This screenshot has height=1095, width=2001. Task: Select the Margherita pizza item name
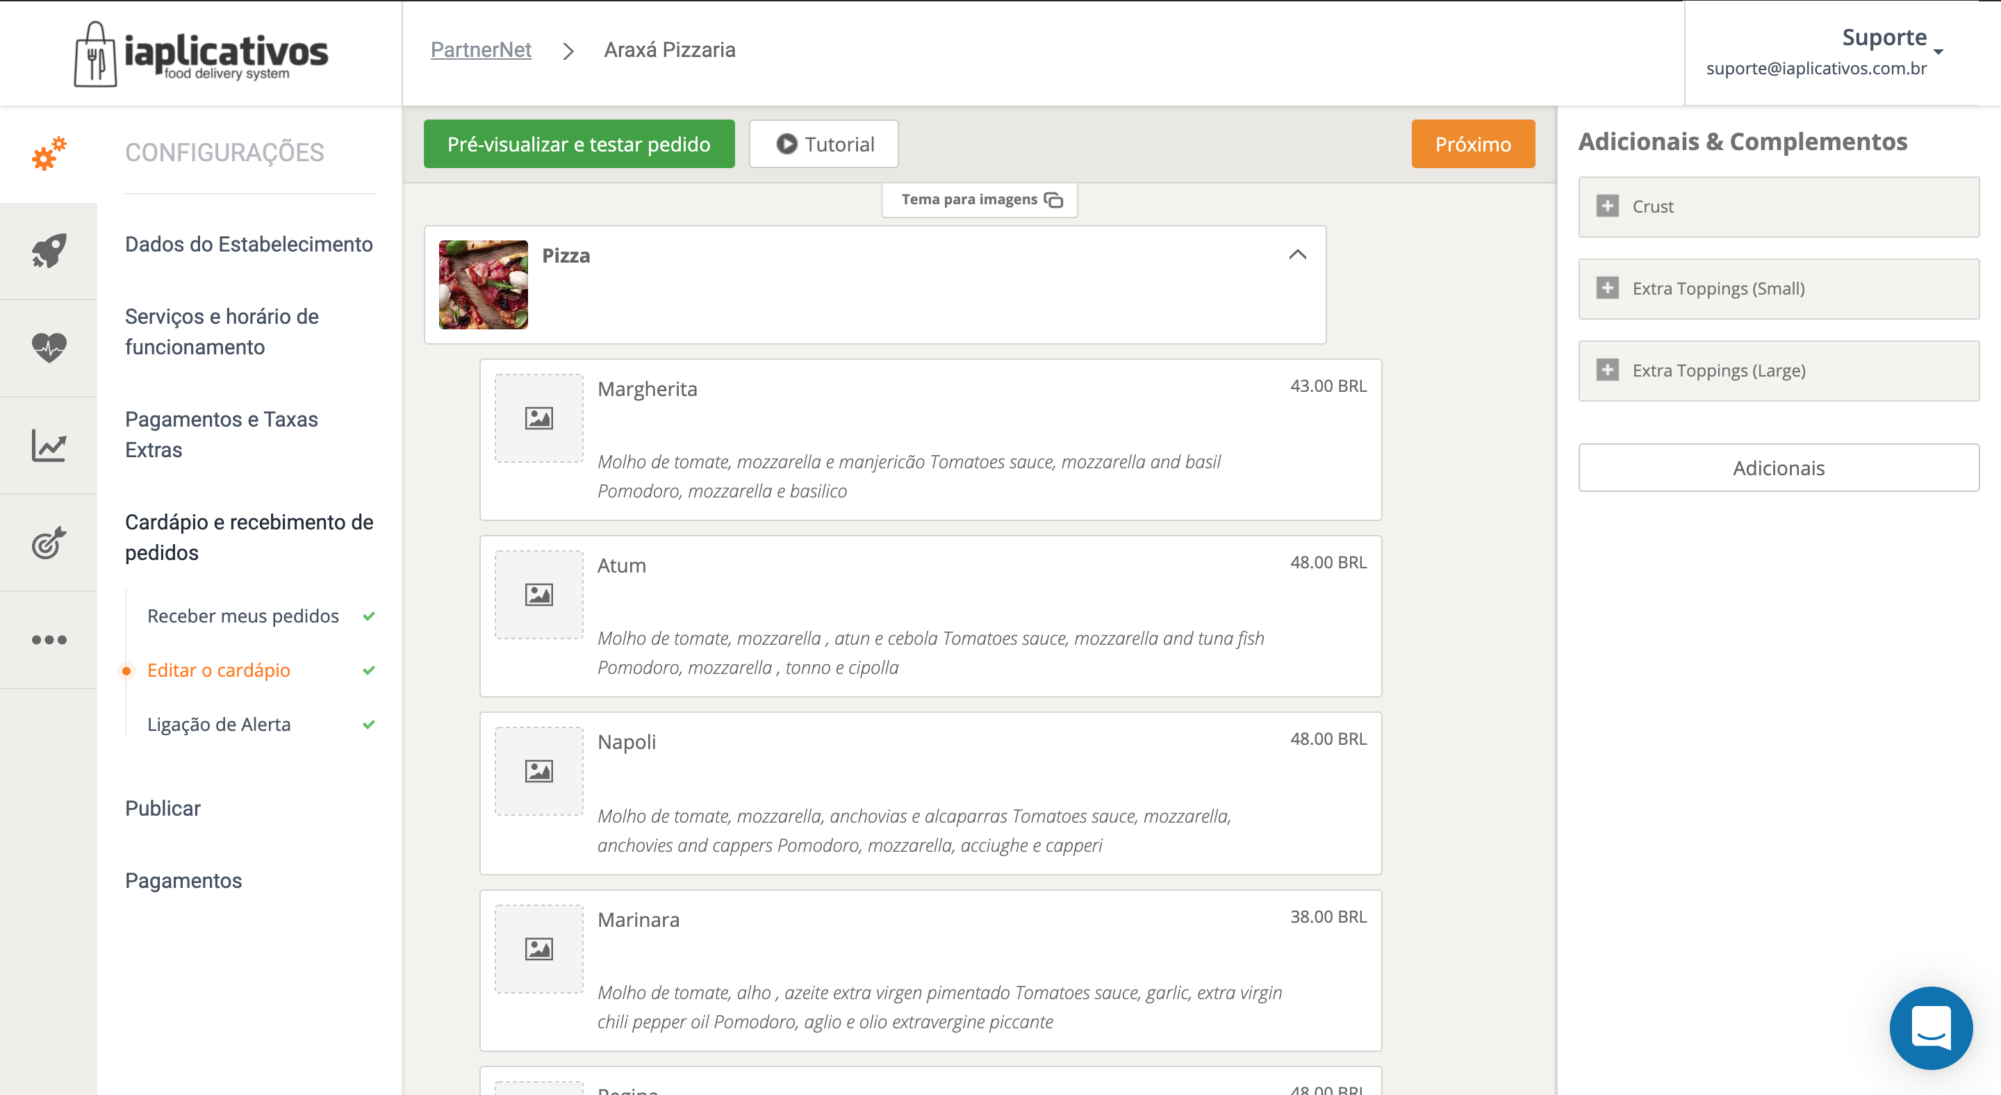tap(647, 388)
